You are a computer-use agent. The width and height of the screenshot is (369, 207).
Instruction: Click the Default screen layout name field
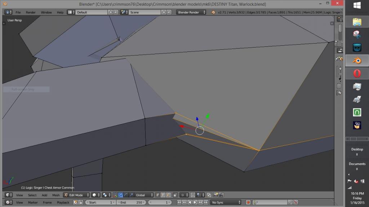click(92, 12)
